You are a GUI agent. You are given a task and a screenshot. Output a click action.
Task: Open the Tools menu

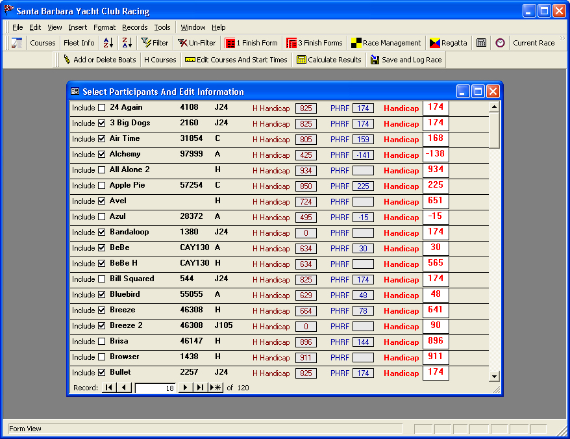162,27
